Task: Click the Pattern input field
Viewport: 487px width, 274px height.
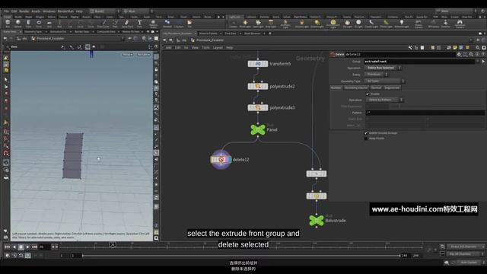Action: [425, 113]
